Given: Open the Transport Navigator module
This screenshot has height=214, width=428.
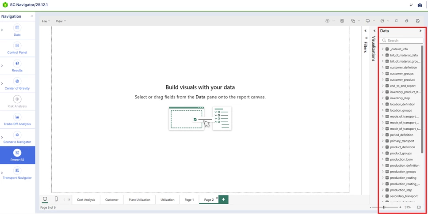Looking at the screenshot, I should click(x=17, y=173).
